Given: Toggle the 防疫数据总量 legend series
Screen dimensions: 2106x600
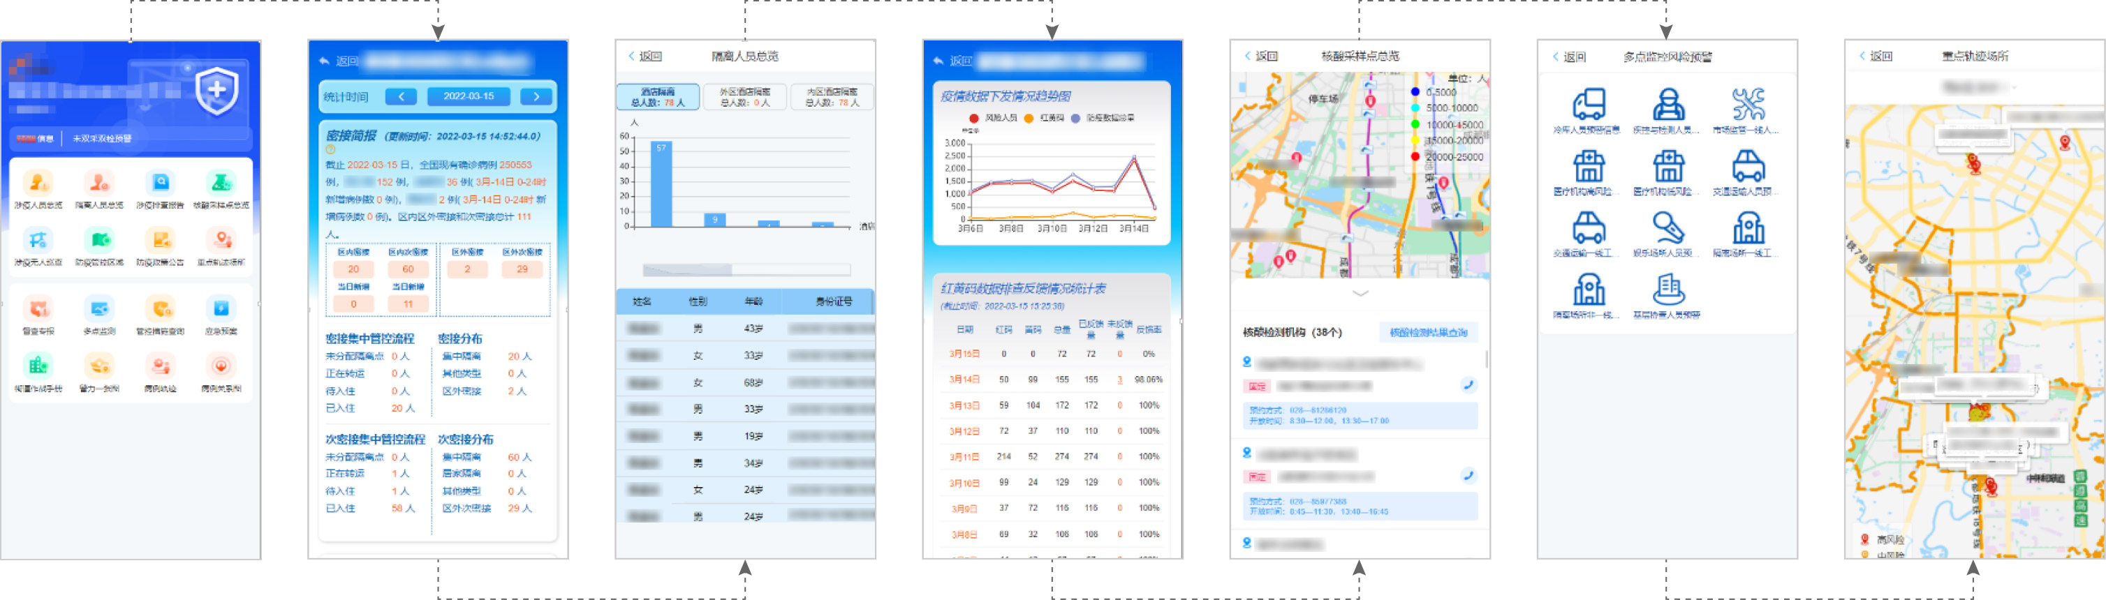Looking at the screenshot, I should tap(1103, 119).
